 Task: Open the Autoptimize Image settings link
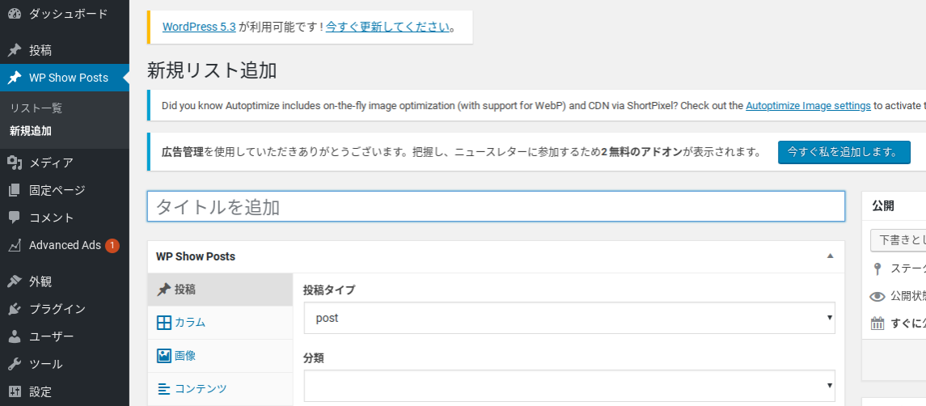click(808, 106)
